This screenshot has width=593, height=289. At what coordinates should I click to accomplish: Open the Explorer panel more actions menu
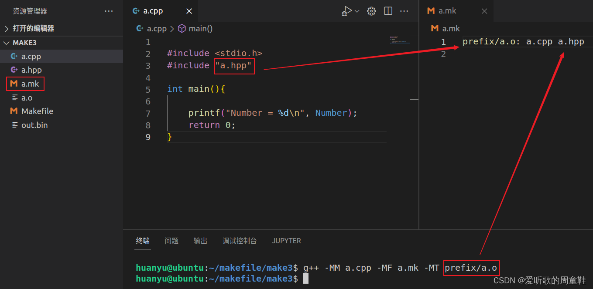pyautogui.click(x=109, y=11)
